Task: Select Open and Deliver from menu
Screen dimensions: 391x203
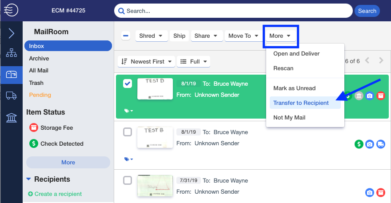Action: pos(296,54)
